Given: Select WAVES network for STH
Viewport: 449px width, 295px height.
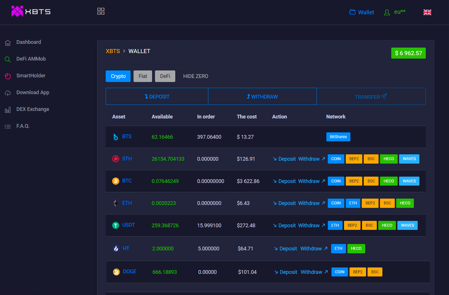Looking at the screenshot, I should click(x=409, y=159).
